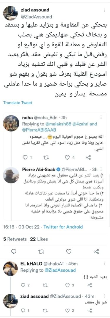View the 22 Likes list

click(x=39, y=239)
